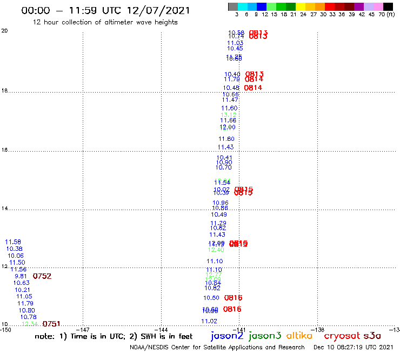The image size is (400, 352).
Task: Click the 10.90 wave height value
Action: (224, 162)
